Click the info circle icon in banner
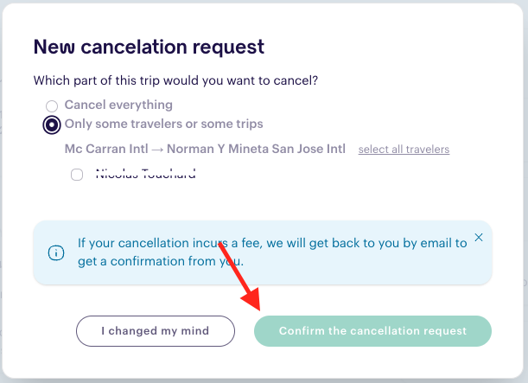 56,252
